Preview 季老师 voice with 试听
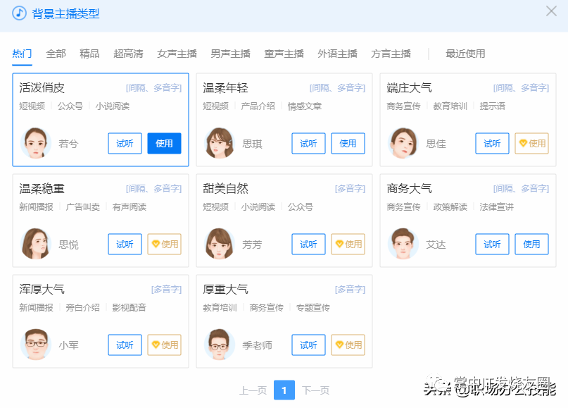This screenshot has width=568, height=408. coord(308,345)
